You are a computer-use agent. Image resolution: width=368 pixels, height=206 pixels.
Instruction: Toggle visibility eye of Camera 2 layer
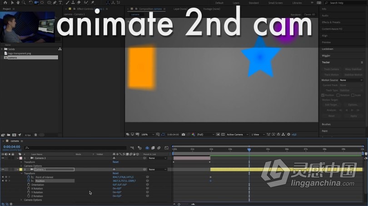(x=3, y=158)
